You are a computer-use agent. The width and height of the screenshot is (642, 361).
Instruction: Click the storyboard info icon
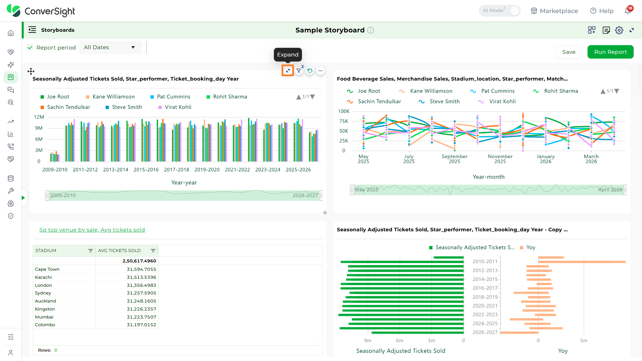[370, 30]
